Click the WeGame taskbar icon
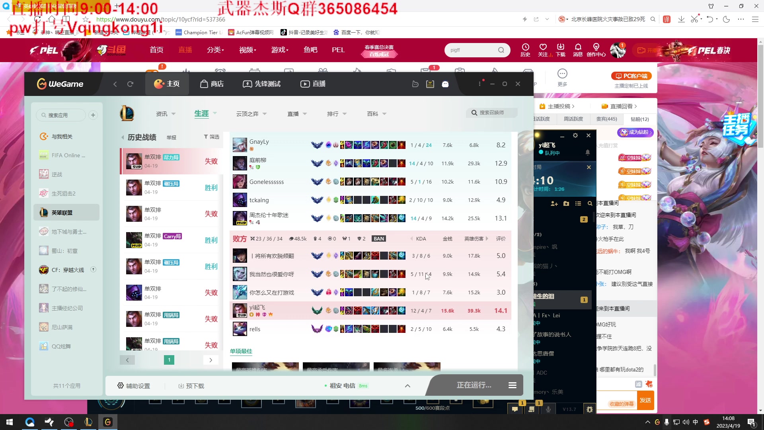The width and height of the screenshot is (764, 430). point(108,422)
